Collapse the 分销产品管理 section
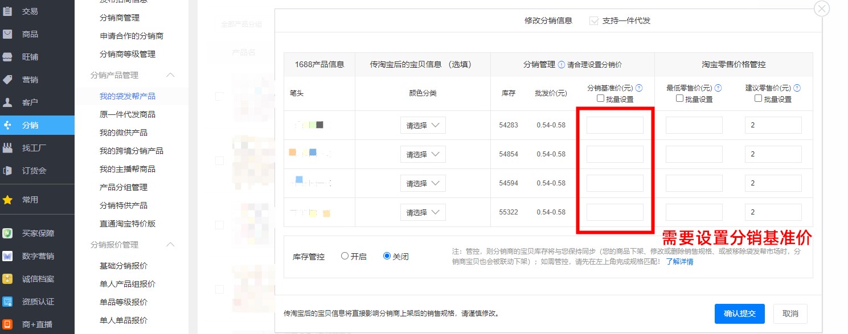Image resolution: width=848 pixels, height=334 pixels. point(170,75)
